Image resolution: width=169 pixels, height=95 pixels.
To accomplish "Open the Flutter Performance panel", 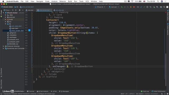I will [158, 91].
